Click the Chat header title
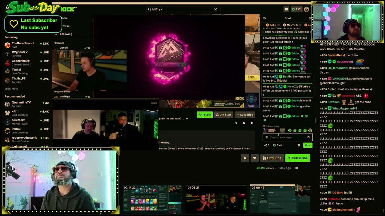Viewport: 385px width, 216px height. 288,18
